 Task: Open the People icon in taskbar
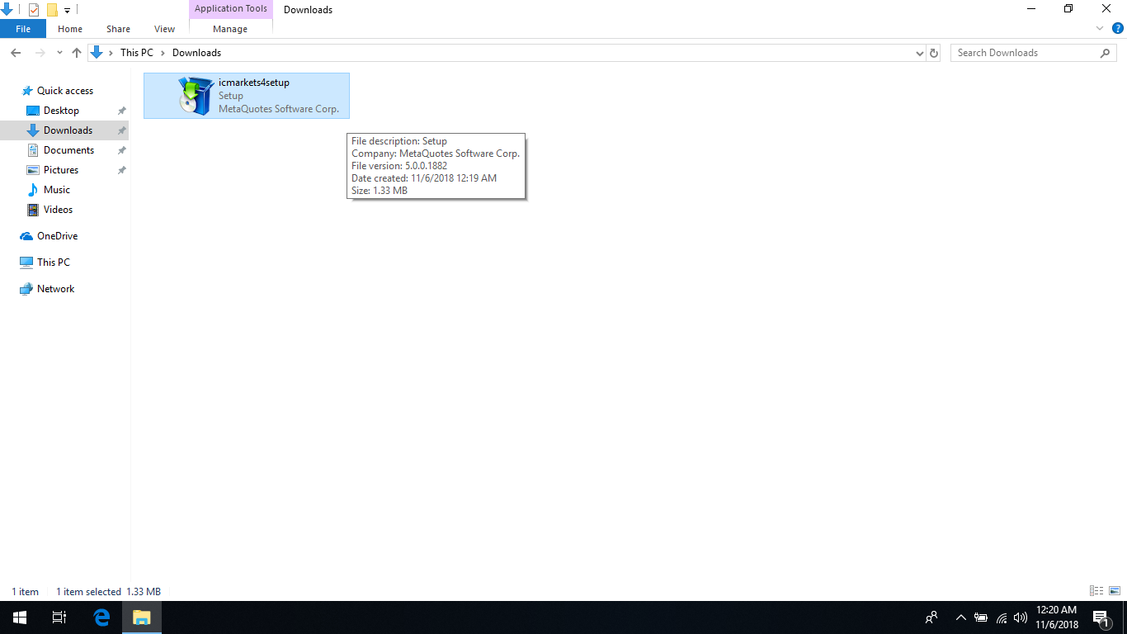tap(931, 617)
